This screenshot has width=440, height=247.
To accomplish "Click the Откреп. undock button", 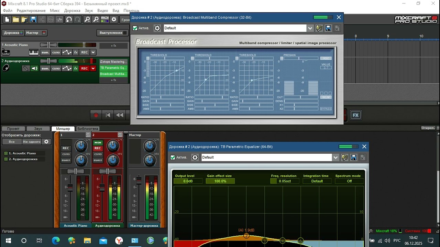I will click(428, 128).
